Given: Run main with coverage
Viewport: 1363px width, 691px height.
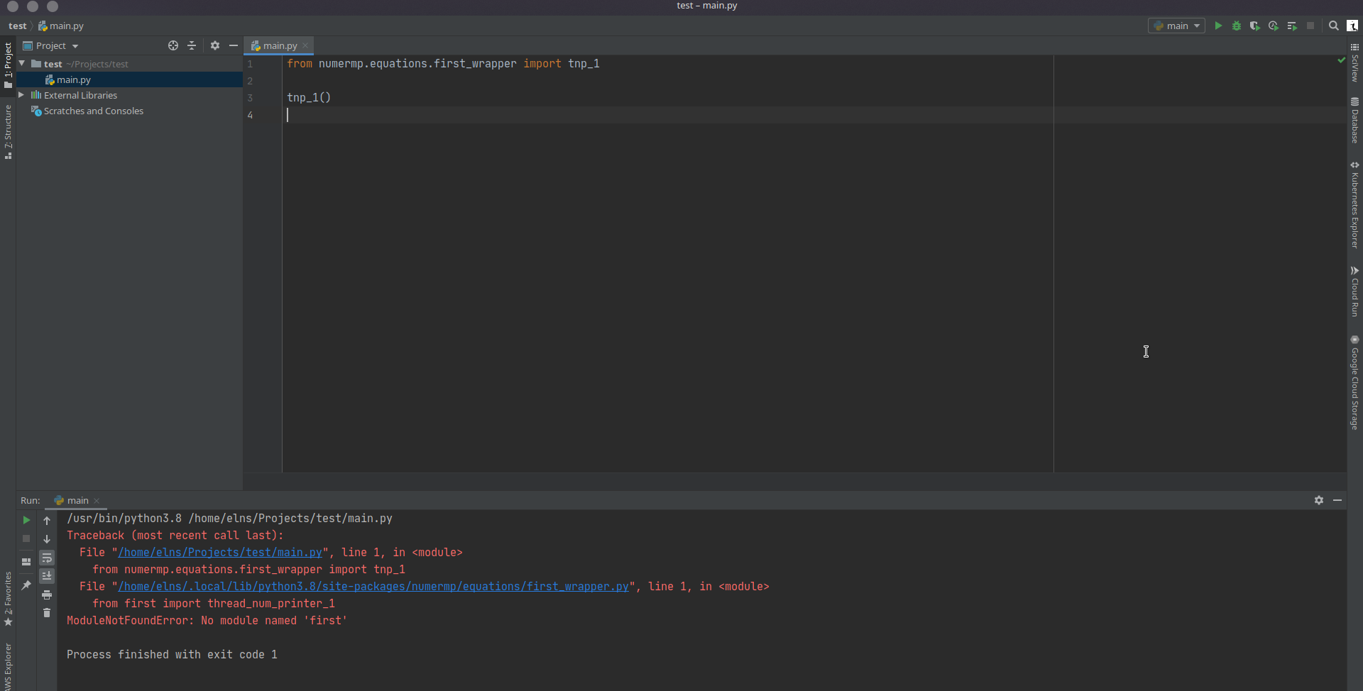Looking at the screenshot, I should point(1255,26).
